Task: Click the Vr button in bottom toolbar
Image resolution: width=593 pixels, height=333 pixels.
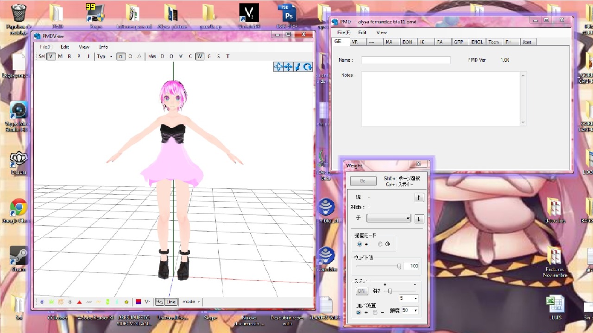Action: (x=147, y=302)
